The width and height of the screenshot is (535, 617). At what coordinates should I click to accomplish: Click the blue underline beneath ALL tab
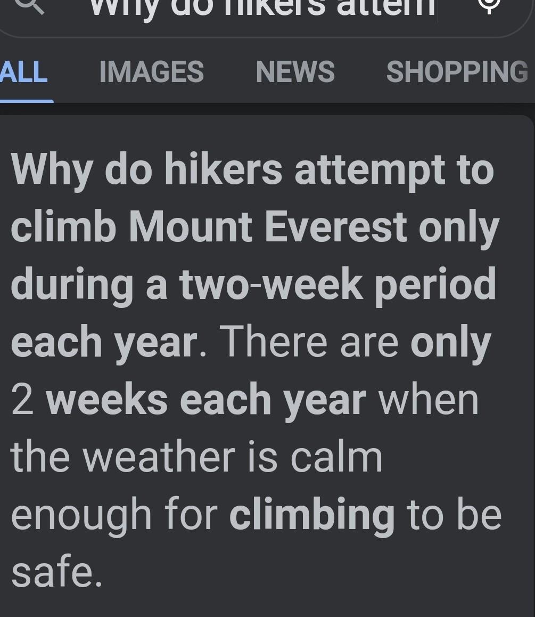tap(27, 101)
